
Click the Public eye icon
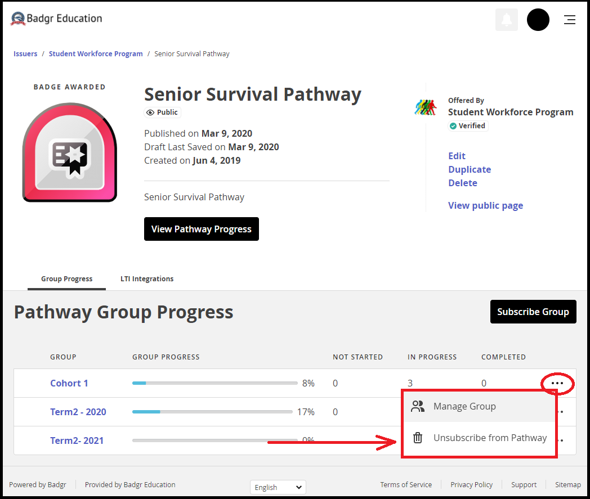150,113
